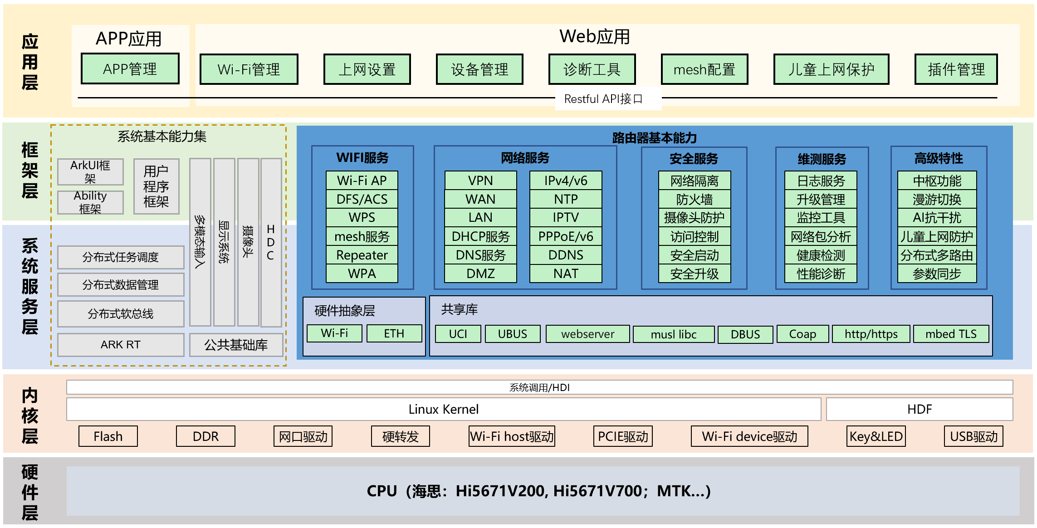
Task: Click the PCIE驱动 box
Action: (x=623, y=436)
